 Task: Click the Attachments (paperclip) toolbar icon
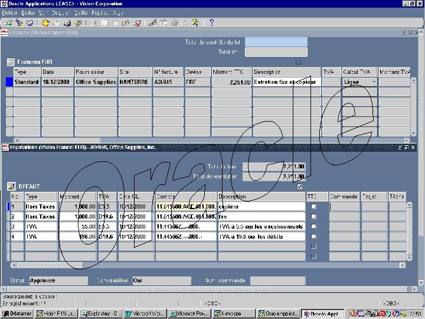click(185, 23)
